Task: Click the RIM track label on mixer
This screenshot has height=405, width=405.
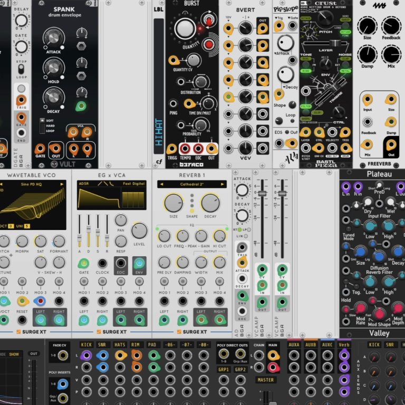Action: coord(135,344)
